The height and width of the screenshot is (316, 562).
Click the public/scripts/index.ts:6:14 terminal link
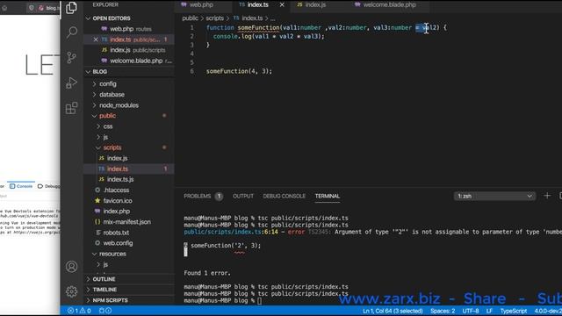click(231, 232)
